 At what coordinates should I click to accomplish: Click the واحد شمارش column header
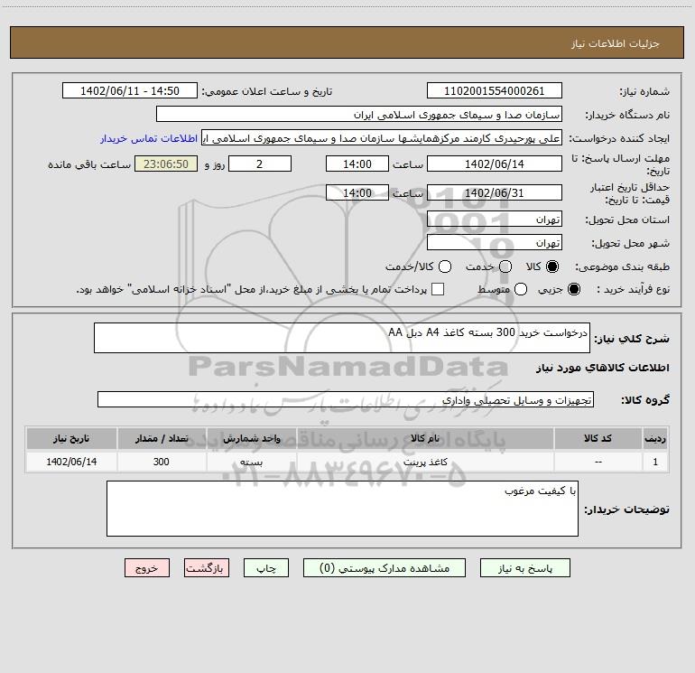point(251,438)
